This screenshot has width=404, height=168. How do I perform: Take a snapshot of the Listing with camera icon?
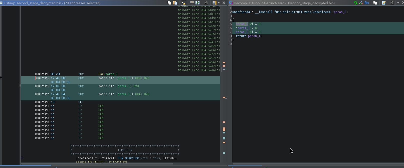[x=206, y=3]
